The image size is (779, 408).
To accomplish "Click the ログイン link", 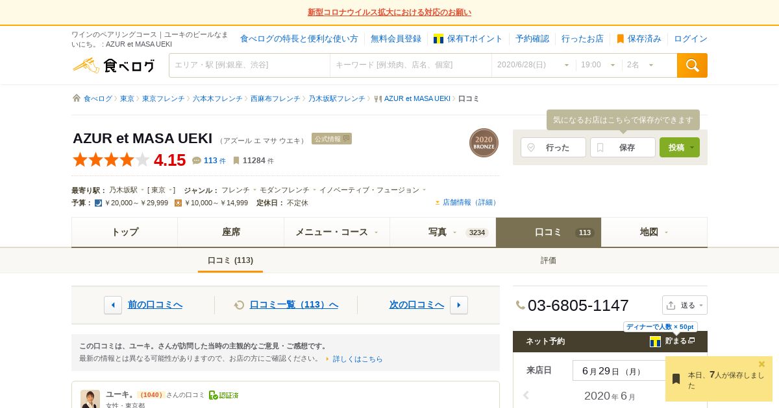I will pos(691,39).
